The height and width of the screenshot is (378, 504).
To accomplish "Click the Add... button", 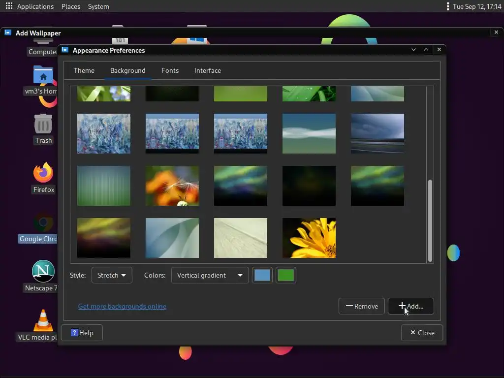I will coord(411,306).
